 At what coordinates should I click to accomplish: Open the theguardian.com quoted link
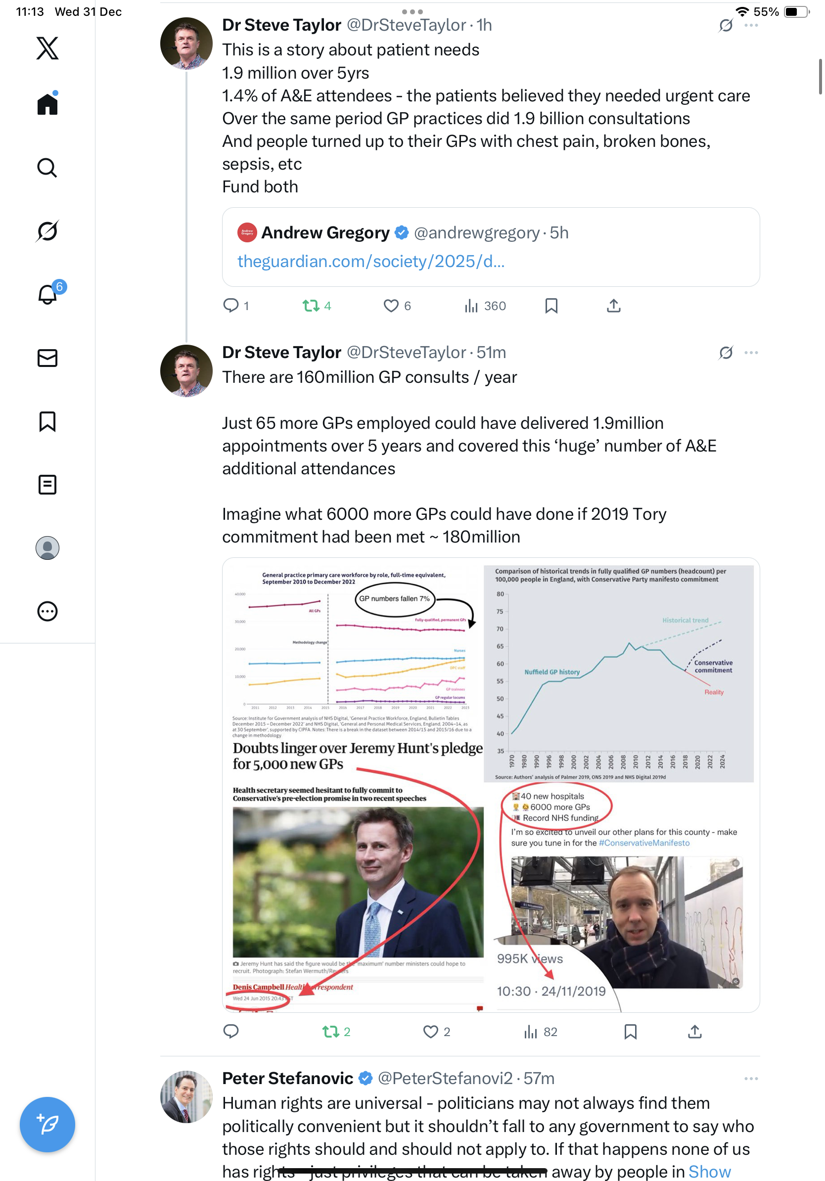click(x=371, y=261)
